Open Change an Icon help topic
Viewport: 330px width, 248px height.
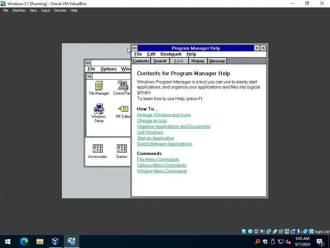coord(152,121)
